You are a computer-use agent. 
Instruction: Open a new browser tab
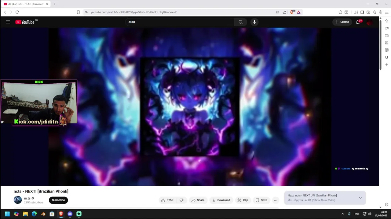(55, 4)
